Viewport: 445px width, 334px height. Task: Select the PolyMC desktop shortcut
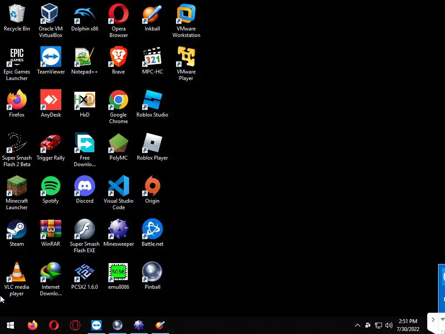pyautogui.click(x=118, y=147)
